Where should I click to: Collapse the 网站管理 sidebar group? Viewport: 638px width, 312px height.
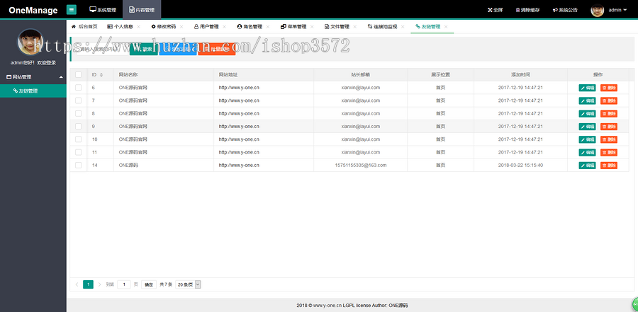[33, 77]
